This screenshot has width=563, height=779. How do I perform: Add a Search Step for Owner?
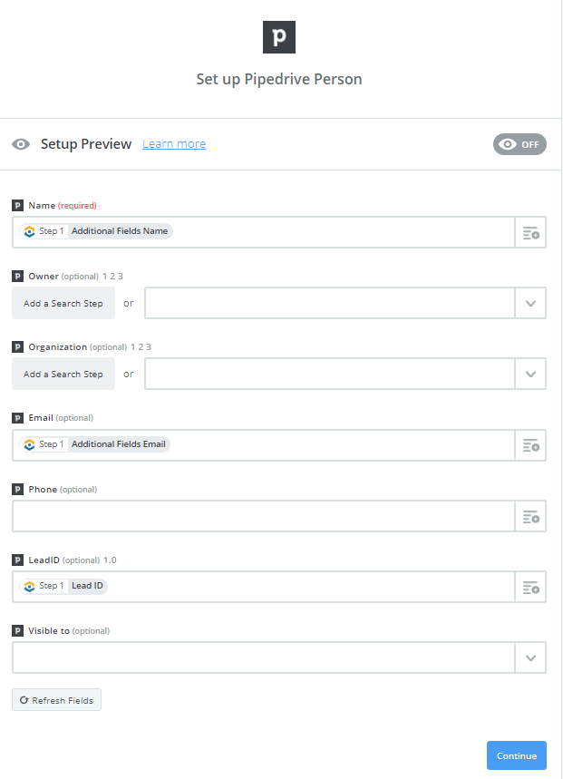coord(63,303)
